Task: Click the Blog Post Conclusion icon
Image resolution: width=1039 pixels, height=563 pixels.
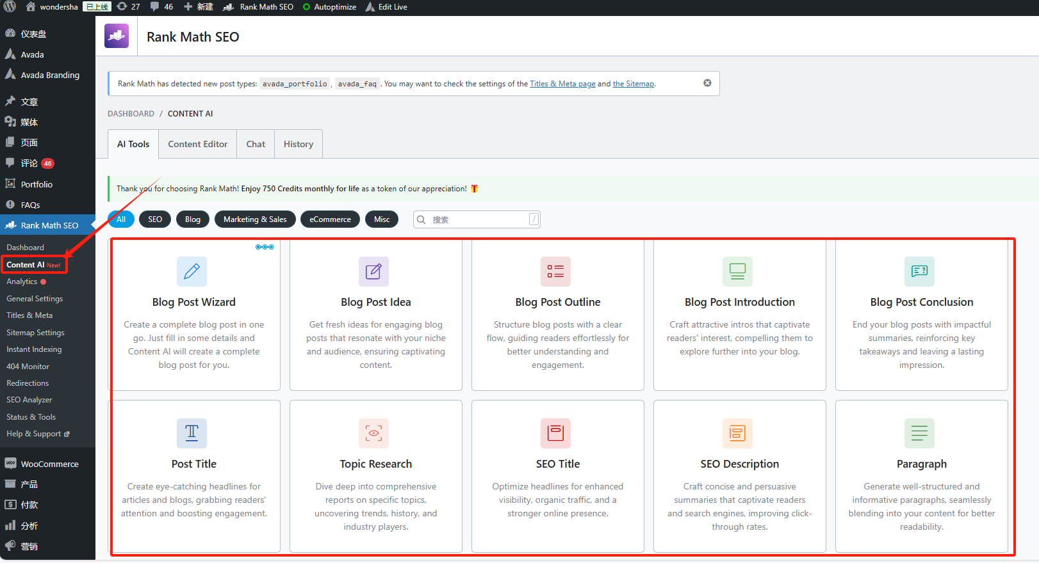Action: (919, 272)
